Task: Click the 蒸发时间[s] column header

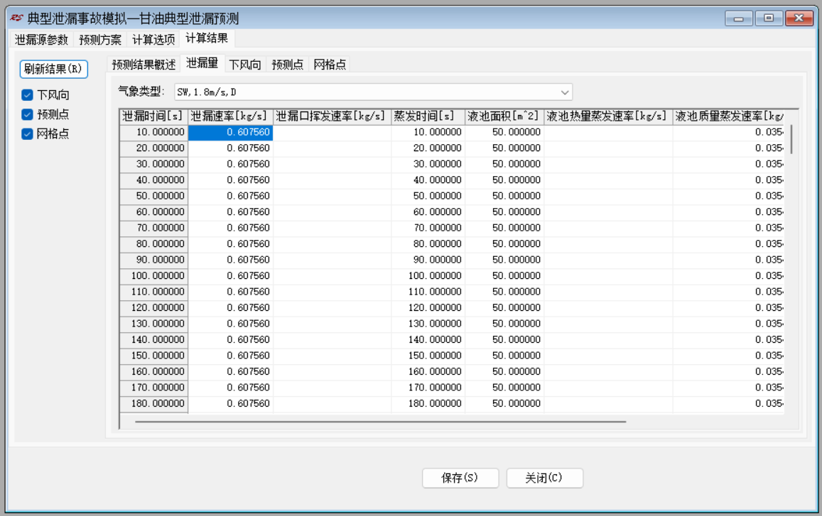Action: pos(428,116)
